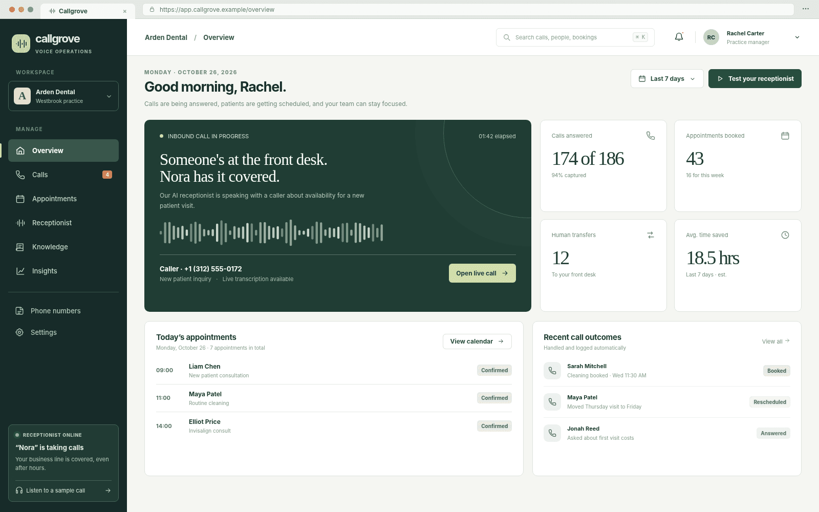This screenshot has width=819, height=512.
Task: Open Settings in the sidebar
Action: pos(63,332)
